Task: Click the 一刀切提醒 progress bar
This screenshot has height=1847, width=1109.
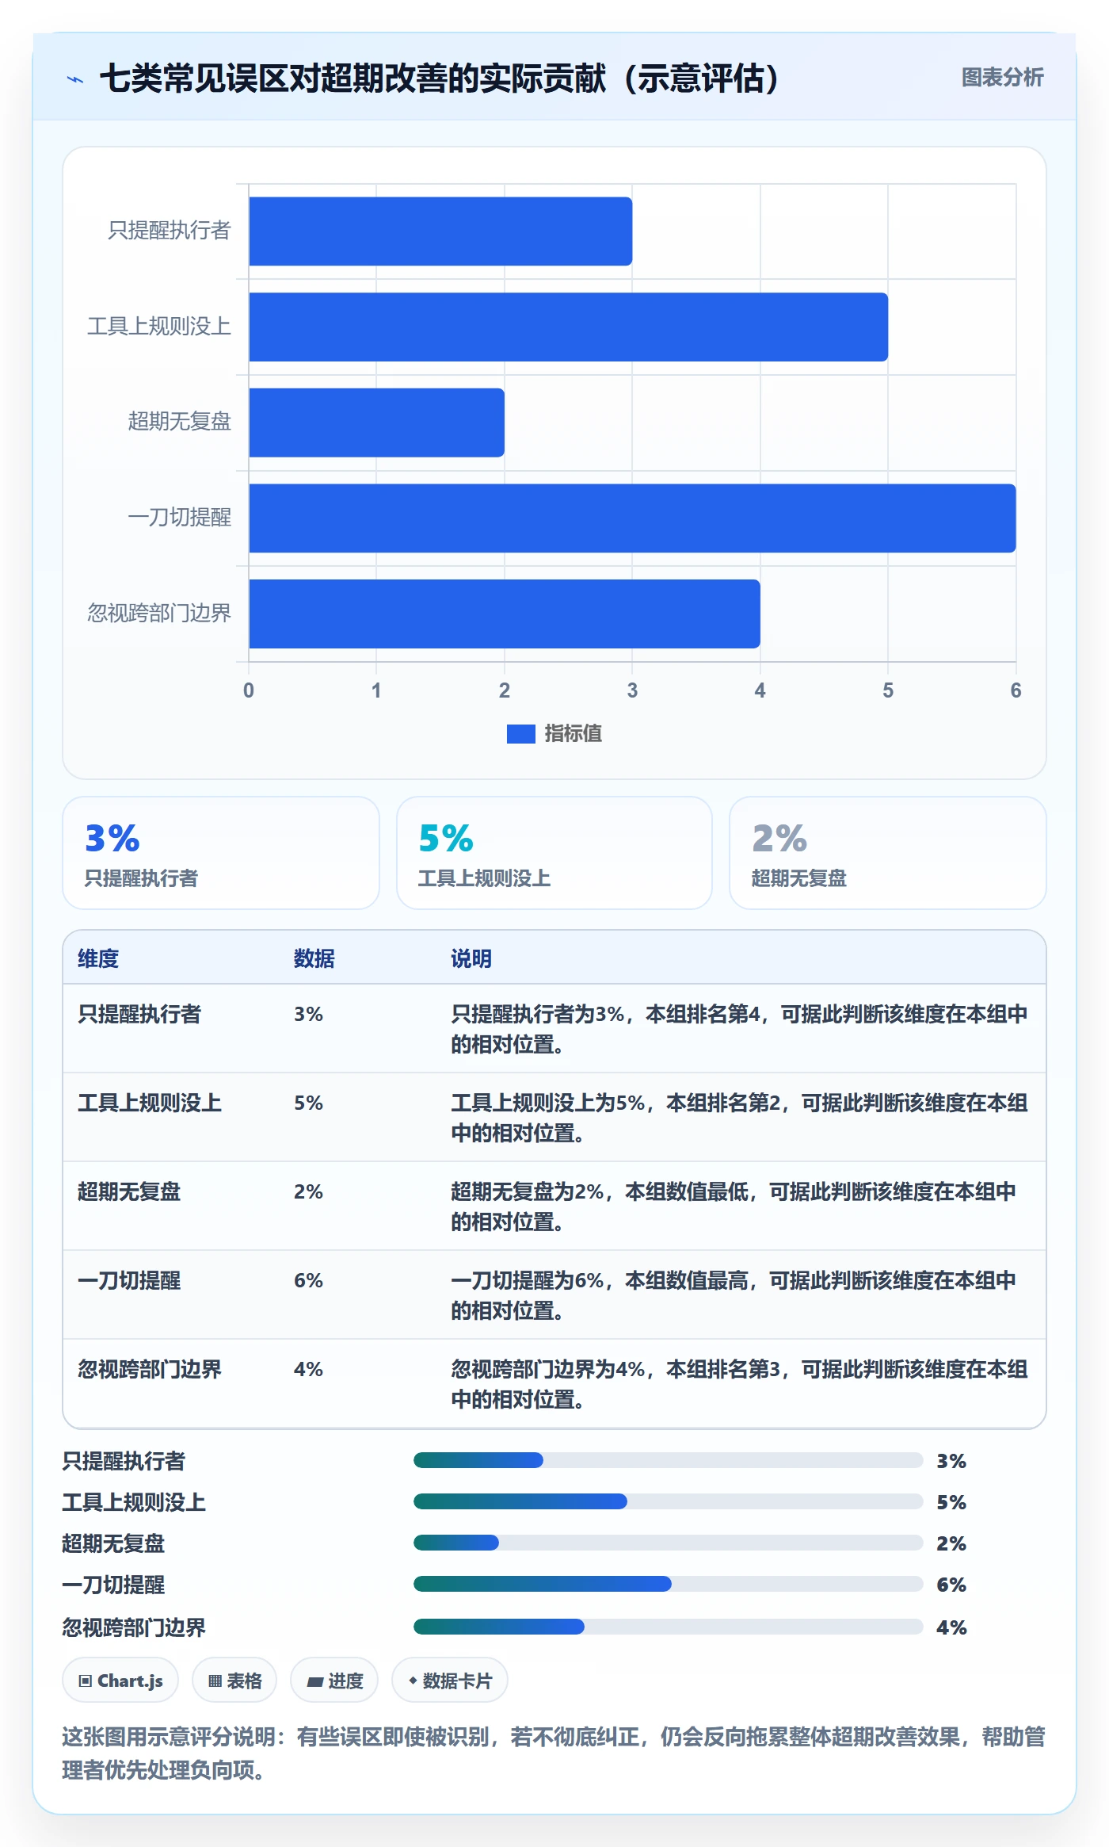Action: click(668, 1584)
